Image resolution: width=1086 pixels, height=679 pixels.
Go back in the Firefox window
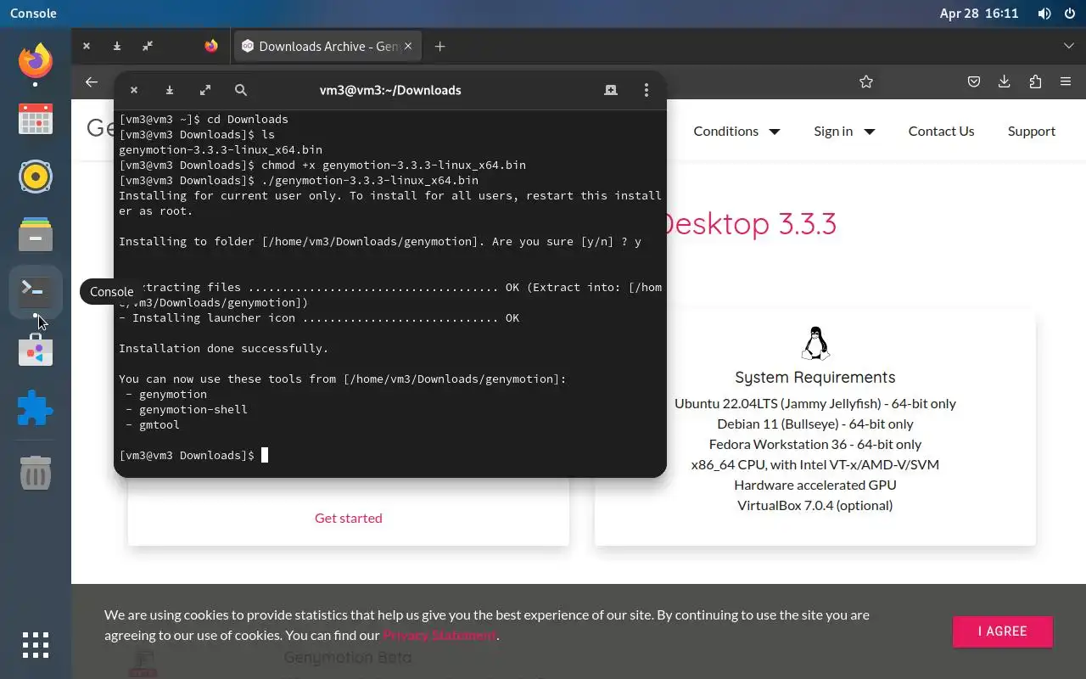[x=92, y=81]
